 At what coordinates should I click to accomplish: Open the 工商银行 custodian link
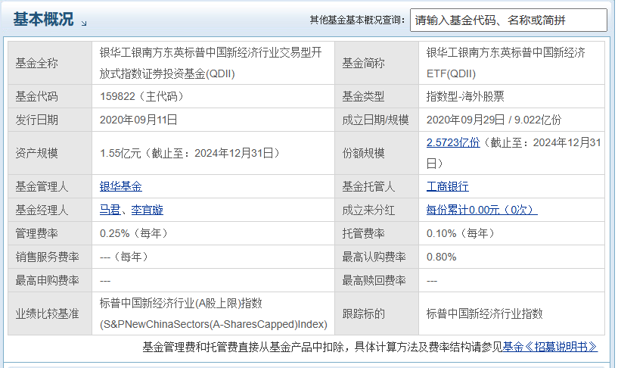447,186
